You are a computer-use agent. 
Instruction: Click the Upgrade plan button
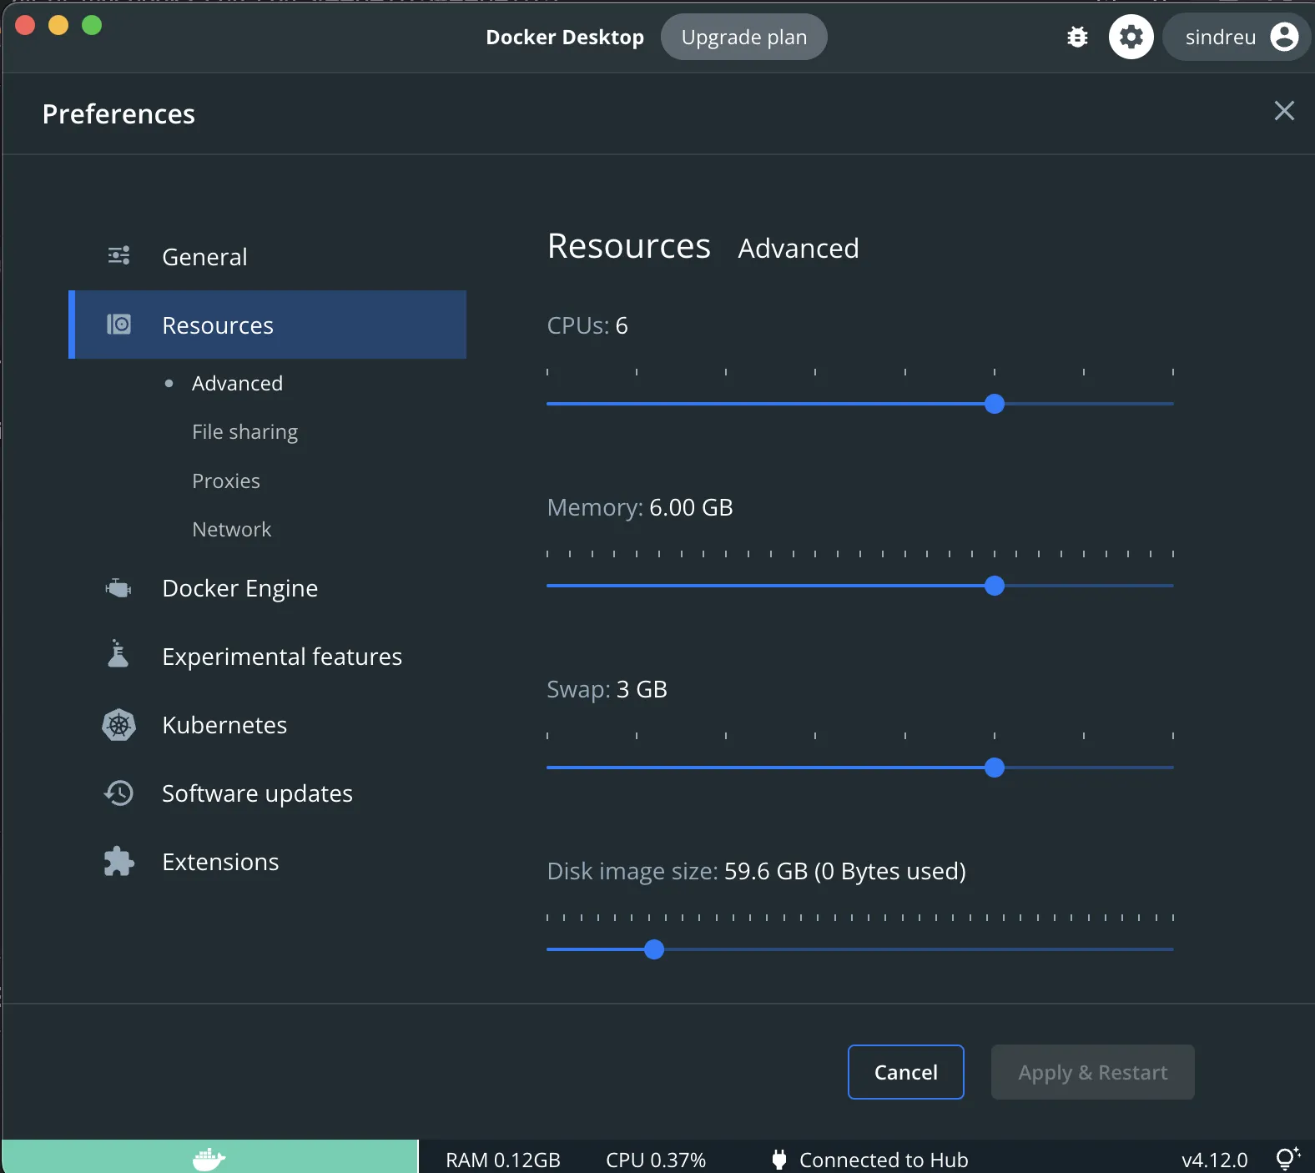[x=743, y=37]
